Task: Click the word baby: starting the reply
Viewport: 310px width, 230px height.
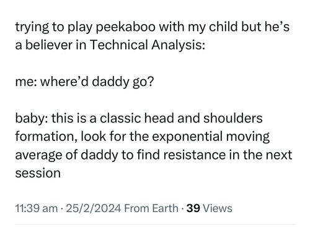Action: [x=32, y=119]
